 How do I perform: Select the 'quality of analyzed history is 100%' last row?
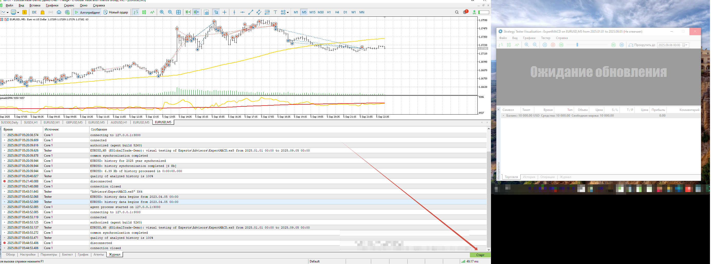(x=244, y=238)
